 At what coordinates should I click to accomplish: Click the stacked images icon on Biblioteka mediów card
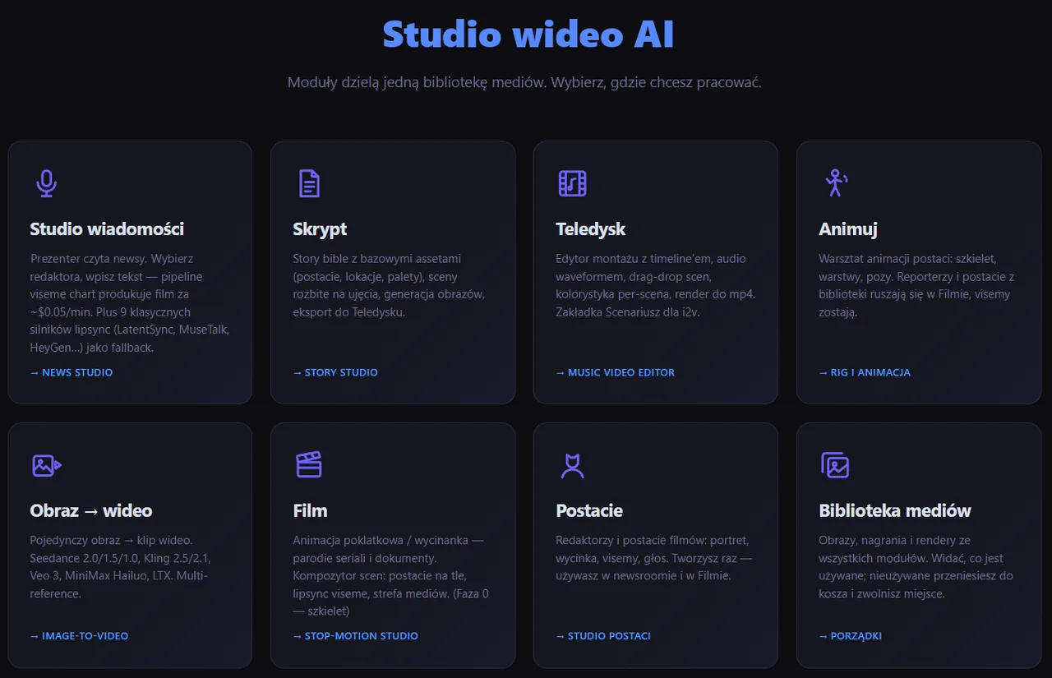tap(835, 465)
